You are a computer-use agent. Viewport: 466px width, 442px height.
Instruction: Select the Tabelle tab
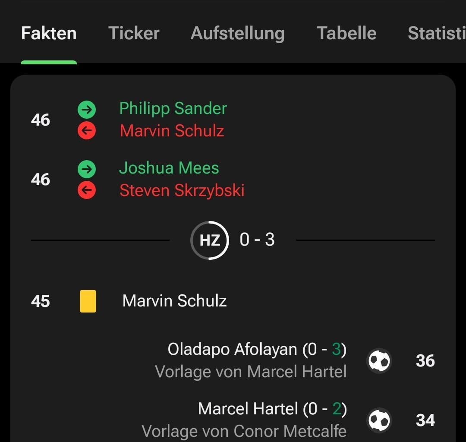[346, 33]
